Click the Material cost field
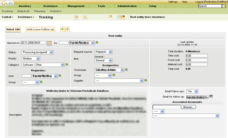This screenshot has width=228, height=138. click(196, 64)
